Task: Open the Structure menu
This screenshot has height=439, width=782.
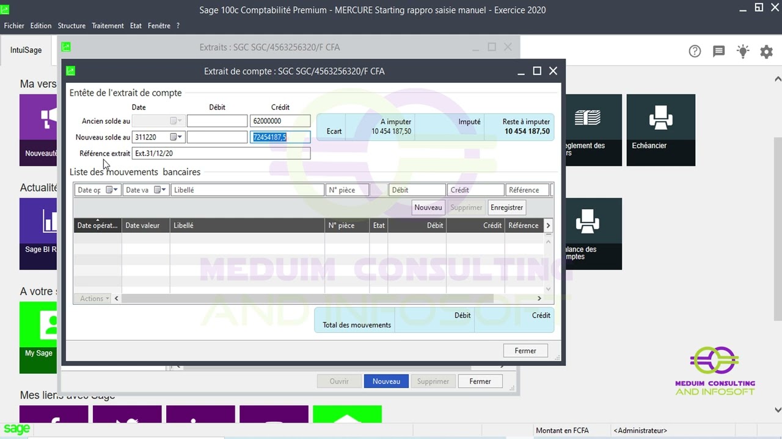Action: point(71,26)
